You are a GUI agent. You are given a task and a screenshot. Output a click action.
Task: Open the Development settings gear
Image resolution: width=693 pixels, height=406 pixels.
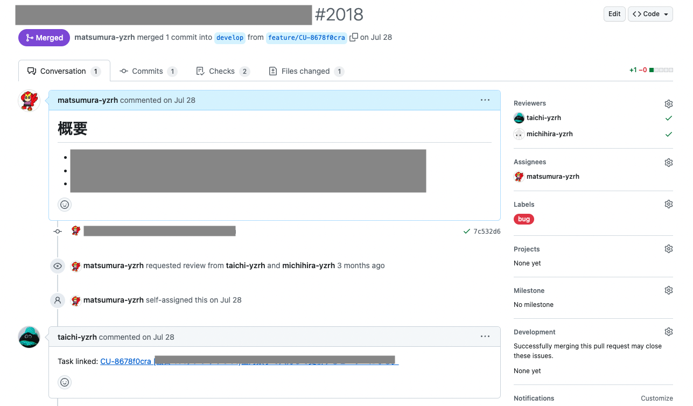[668, 331]
